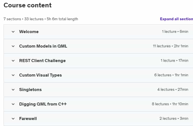Click the '1 lecture • 17min' label

[174, 61]
